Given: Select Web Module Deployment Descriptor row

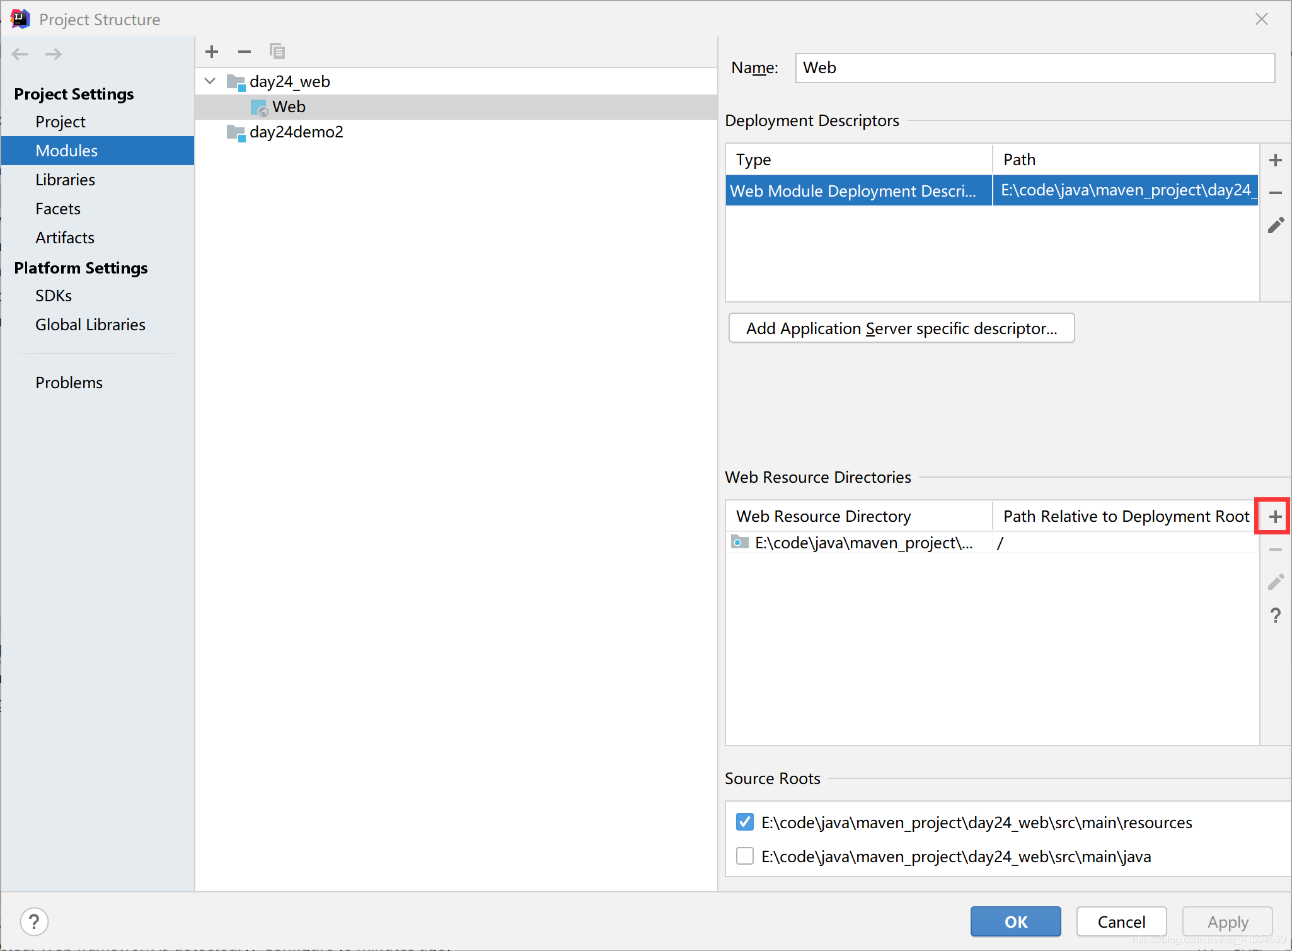Looking at the screenshot, I should 992,191.
